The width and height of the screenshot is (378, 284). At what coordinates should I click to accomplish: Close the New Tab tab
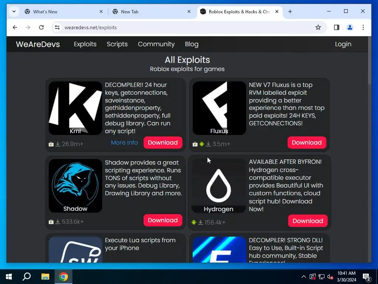pos(189,11)
